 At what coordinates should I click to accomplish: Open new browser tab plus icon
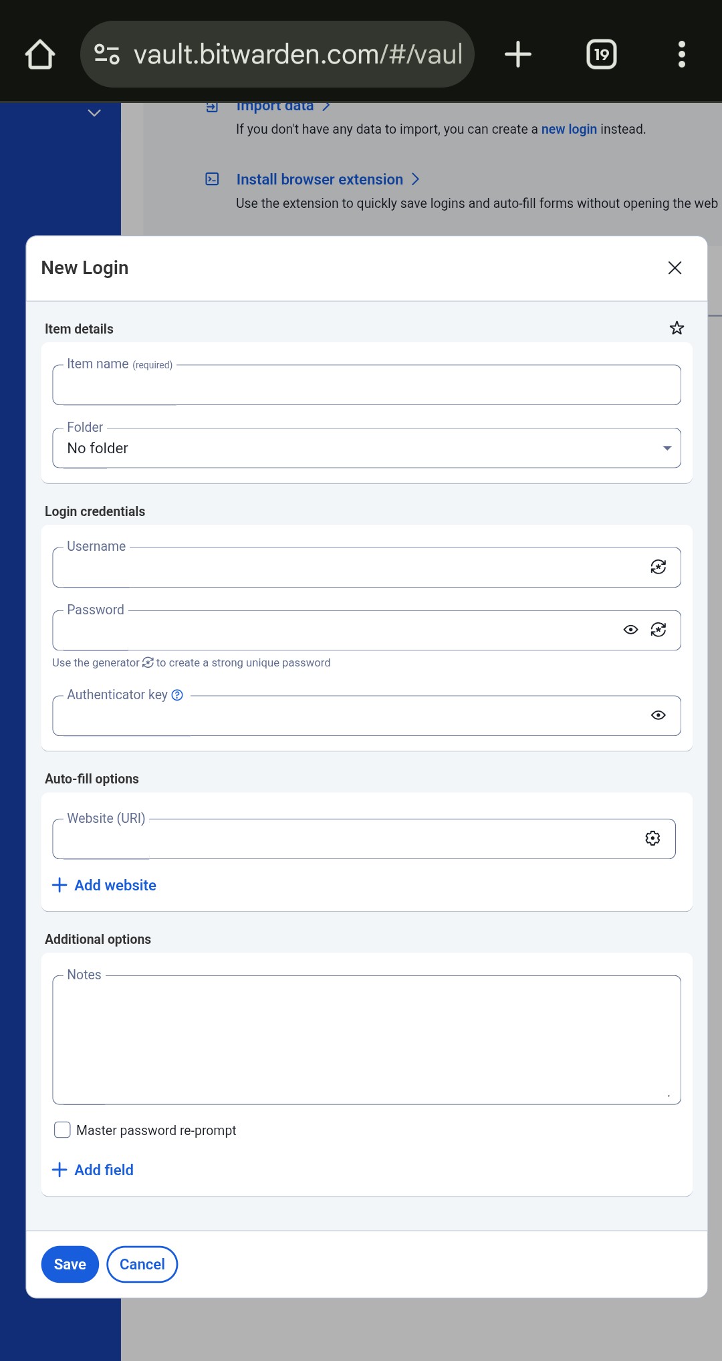[x=517, y=54]
